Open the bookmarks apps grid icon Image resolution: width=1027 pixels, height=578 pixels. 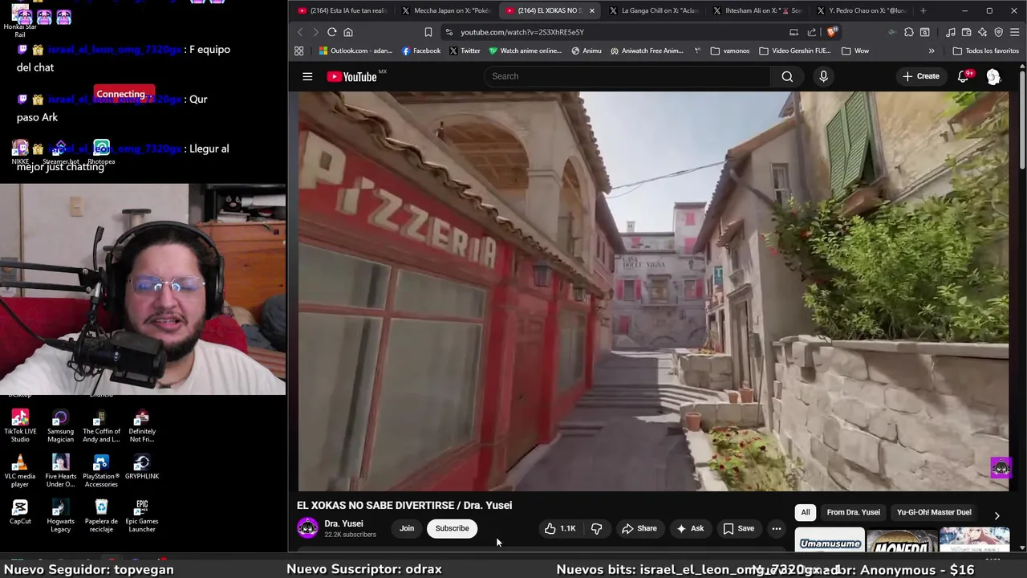pos(298,51)
